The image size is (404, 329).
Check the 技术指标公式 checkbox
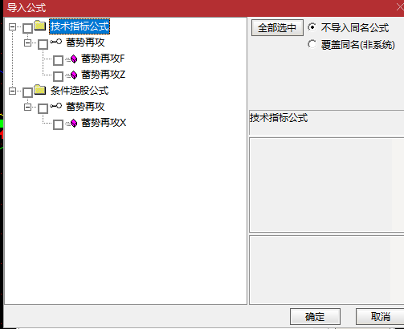(x=28, y=28)
